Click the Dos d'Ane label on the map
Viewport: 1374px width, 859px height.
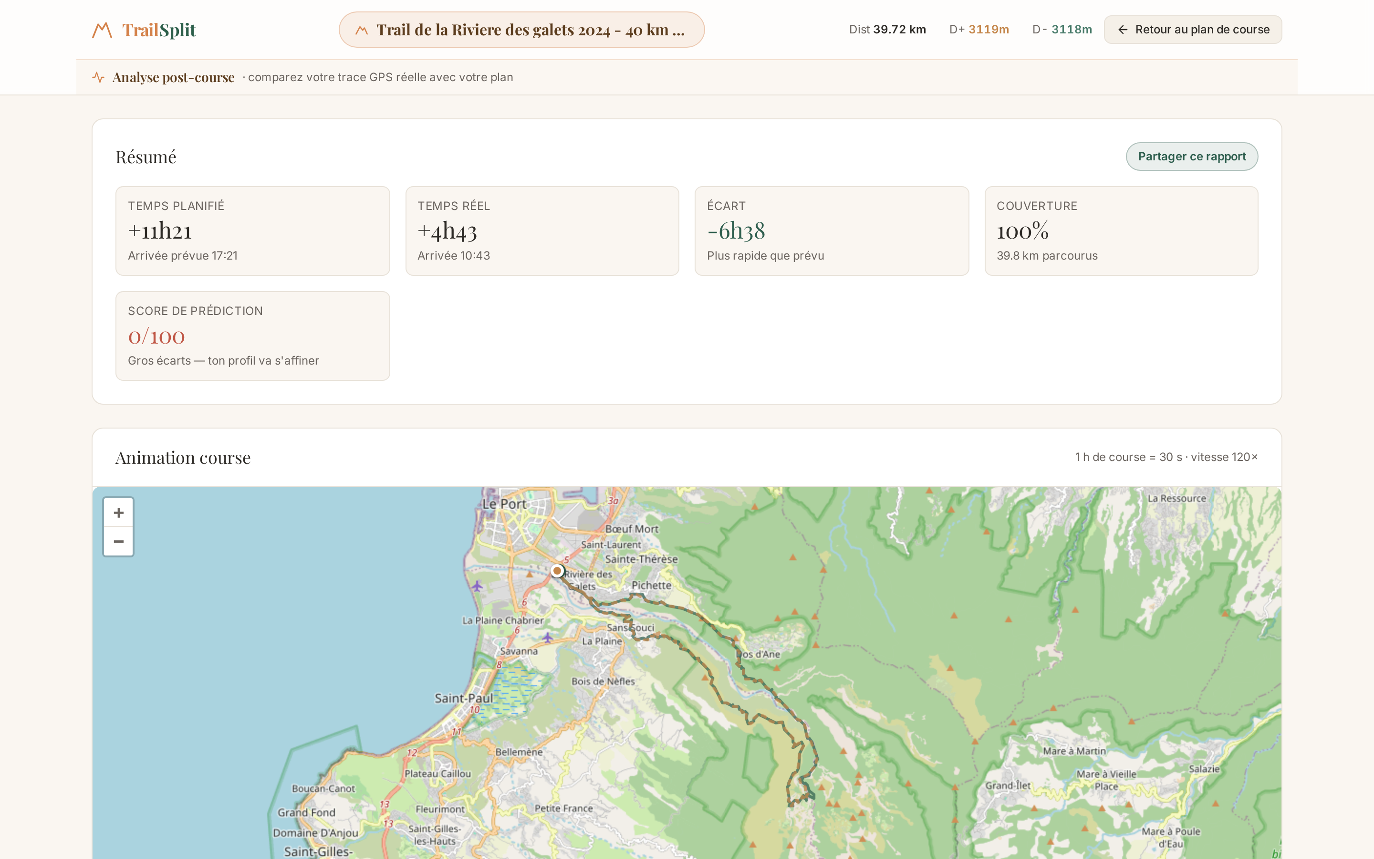(x=758, y=654)
